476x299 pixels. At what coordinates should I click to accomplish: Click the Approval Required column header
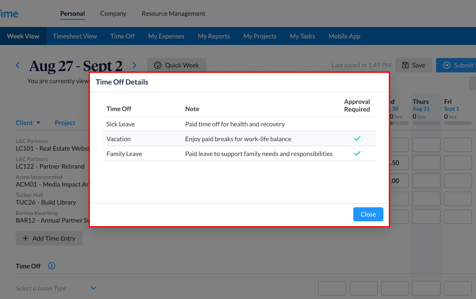pyautogui.click(x=357, y=105)
